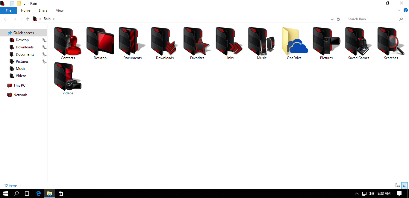Open the File menu tab
Viewport: 409px width, 198px height.
click(x=8, y=10)
